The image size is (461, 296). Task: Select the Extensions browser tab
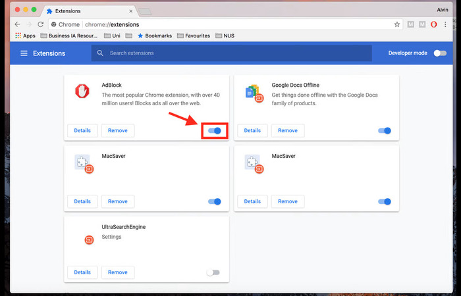pyautogui.click(x=90, y=11)
